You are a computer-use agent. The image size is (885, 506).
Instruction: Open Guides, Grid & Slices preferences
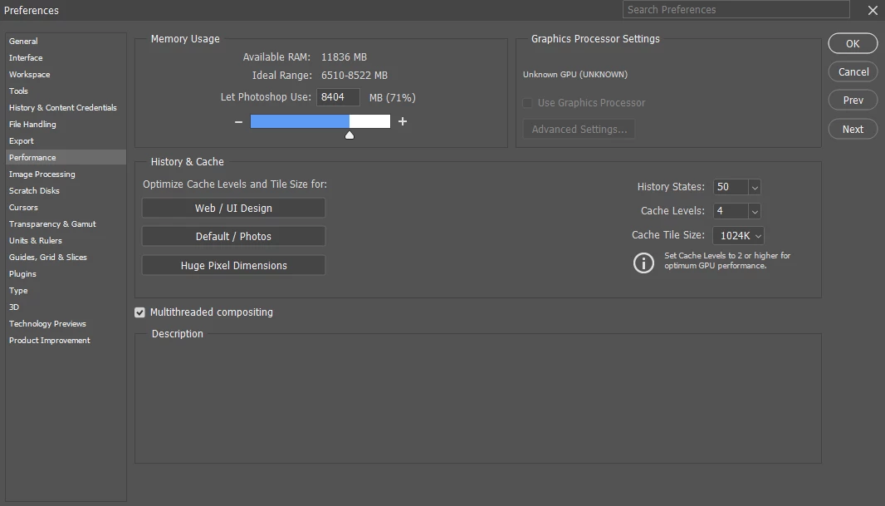tap(66, 257)
